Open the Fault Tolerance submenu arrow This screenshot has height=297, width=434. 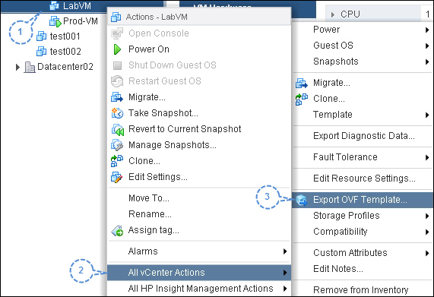[427, 158]
